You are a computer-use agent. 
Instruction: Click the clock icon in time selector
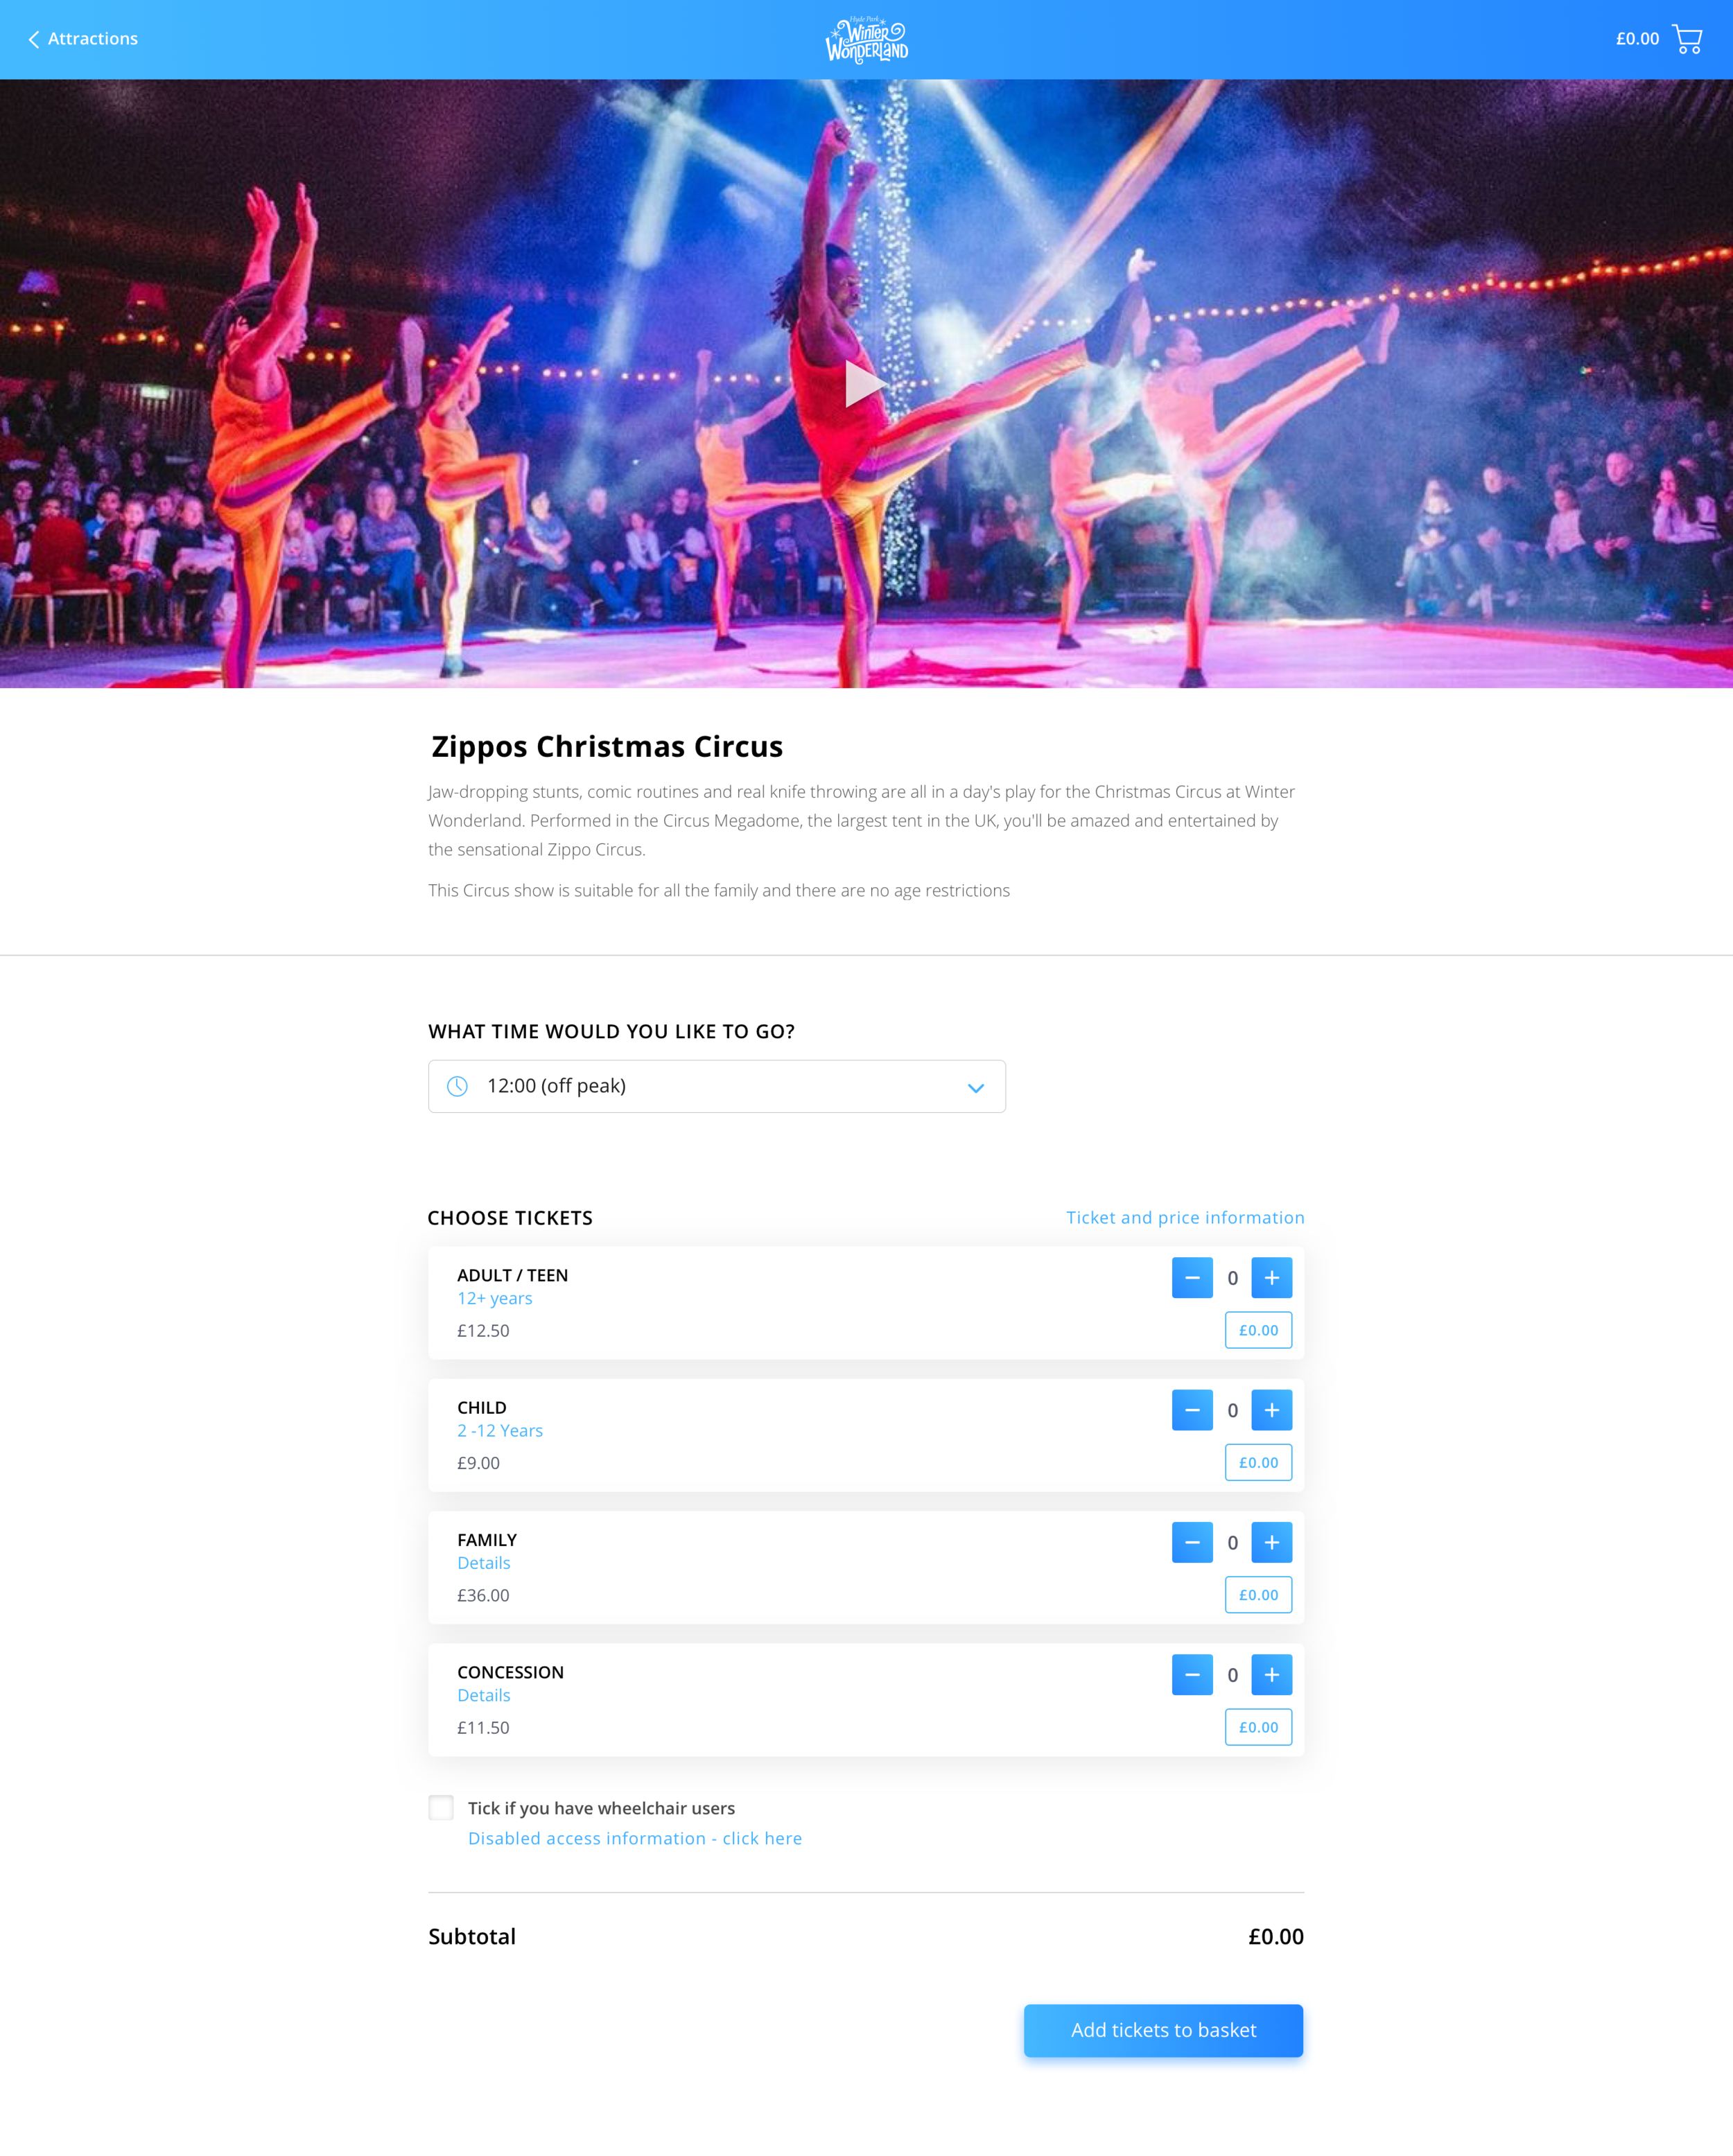coord(457,1086)
